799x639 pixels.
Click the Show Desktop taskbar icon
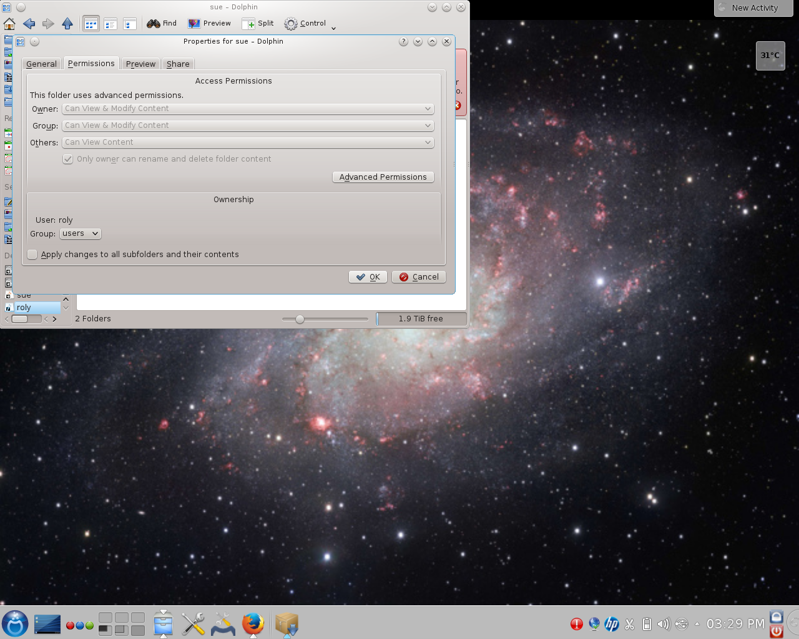pos(47,623)
